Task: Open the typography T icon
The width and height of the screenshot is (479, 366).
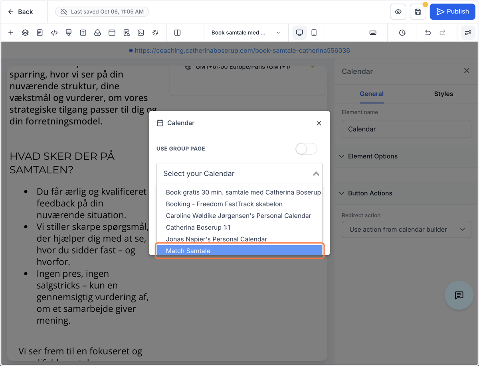Action: [83, 33]
